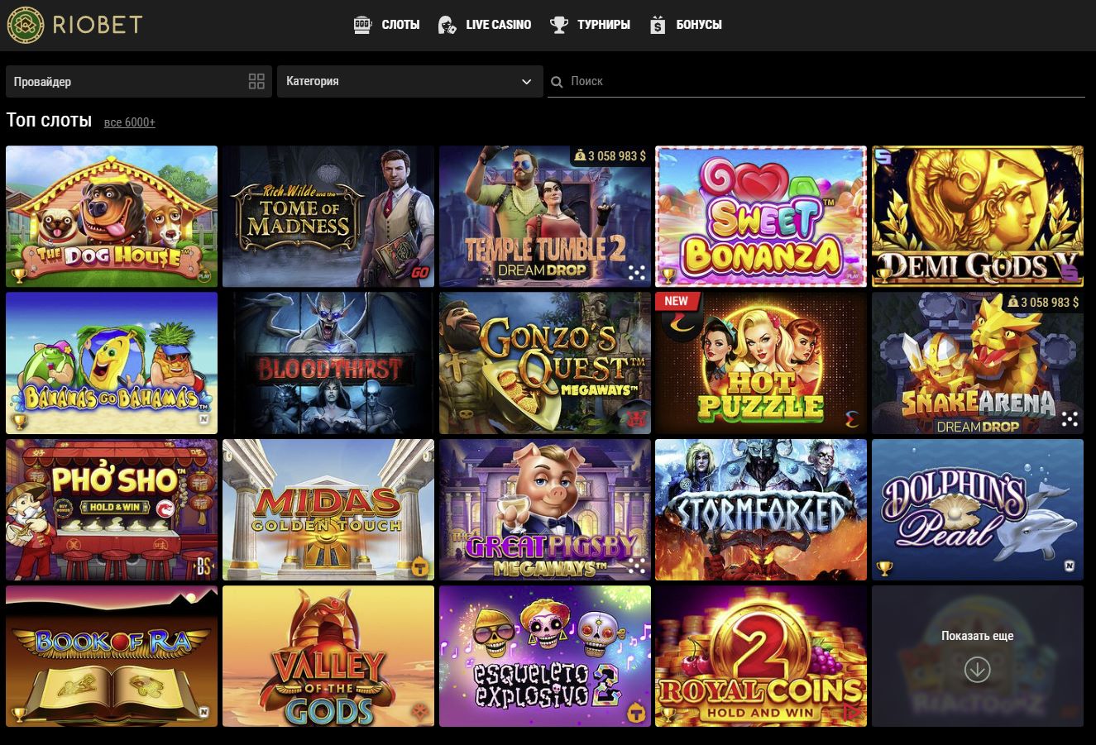This screenshot has height=745, width=1096.
Task: Open the Gonzo's Quest Megaways game
Action: click(x=544, y=363)
